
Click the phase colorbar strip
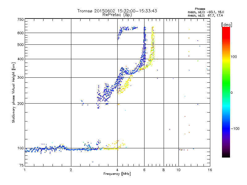tap(226, 92)
